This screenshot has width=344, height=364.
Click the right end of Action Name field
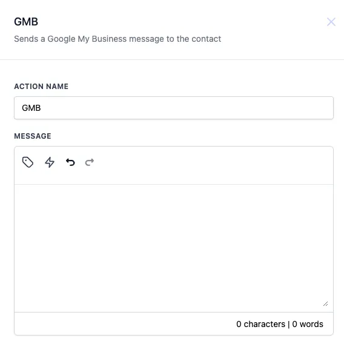pos(325,108)
